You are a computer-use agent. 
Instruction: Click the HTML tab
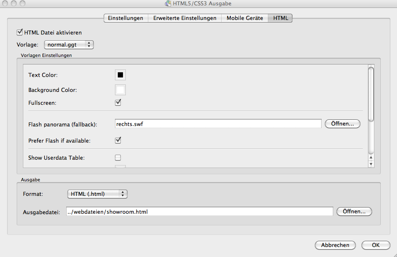coord(280,18)
